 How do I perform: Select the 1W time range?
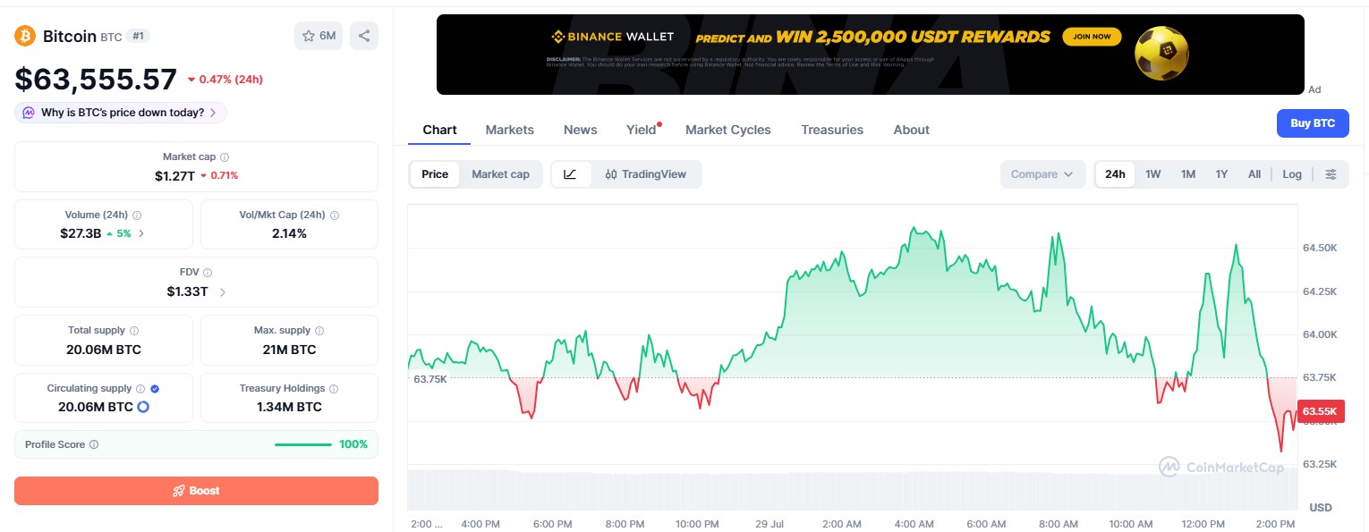pyautogui.click(x=1152, y=174)
